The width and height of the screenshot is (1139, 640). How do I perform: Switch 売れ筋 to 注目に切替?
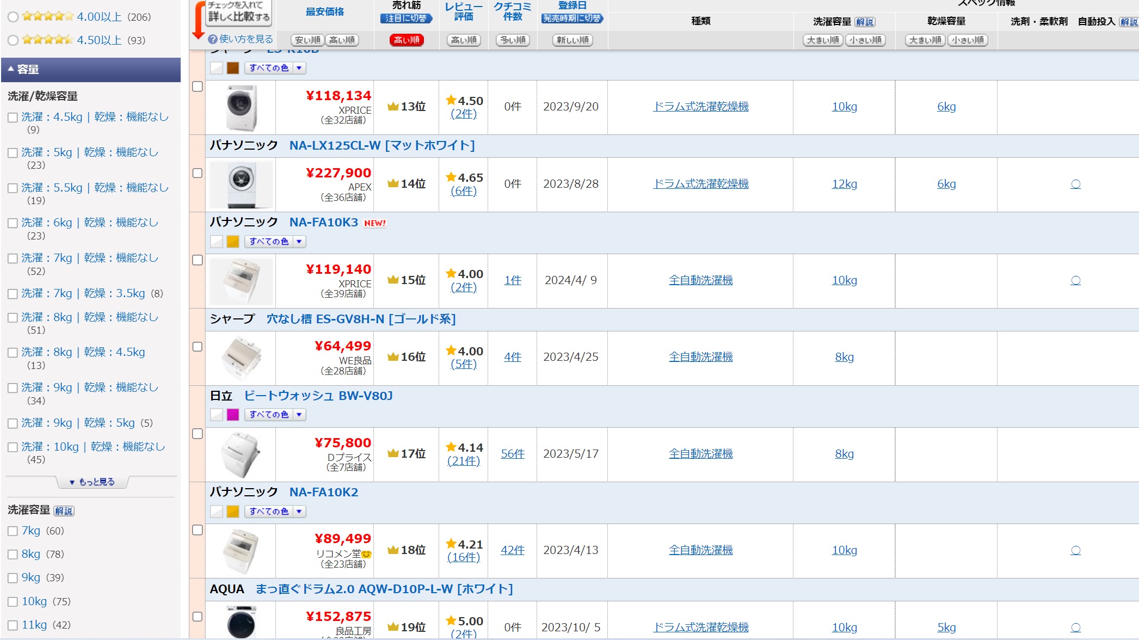click(x=406, y=19)
